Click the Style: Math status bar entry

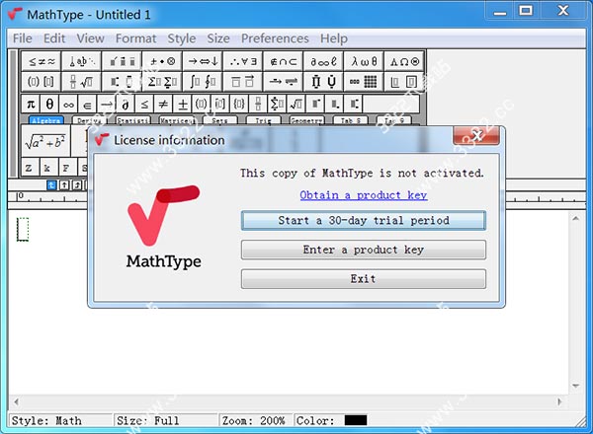coord(60,420)
